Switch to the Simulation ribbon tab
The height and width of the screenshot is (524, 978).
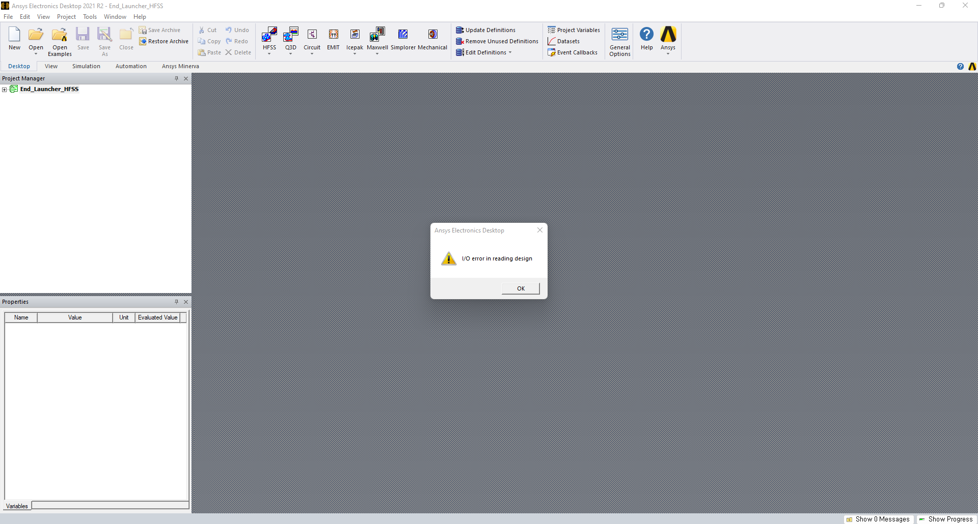pyautogui.click(x=86, y=66)
